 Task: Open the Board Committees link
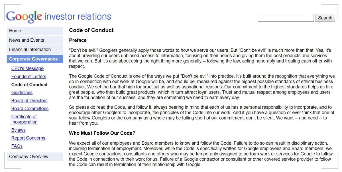(x=30, y=108)
